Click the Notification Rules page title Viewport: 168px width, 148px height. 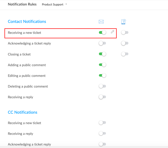tap(22, 4)
